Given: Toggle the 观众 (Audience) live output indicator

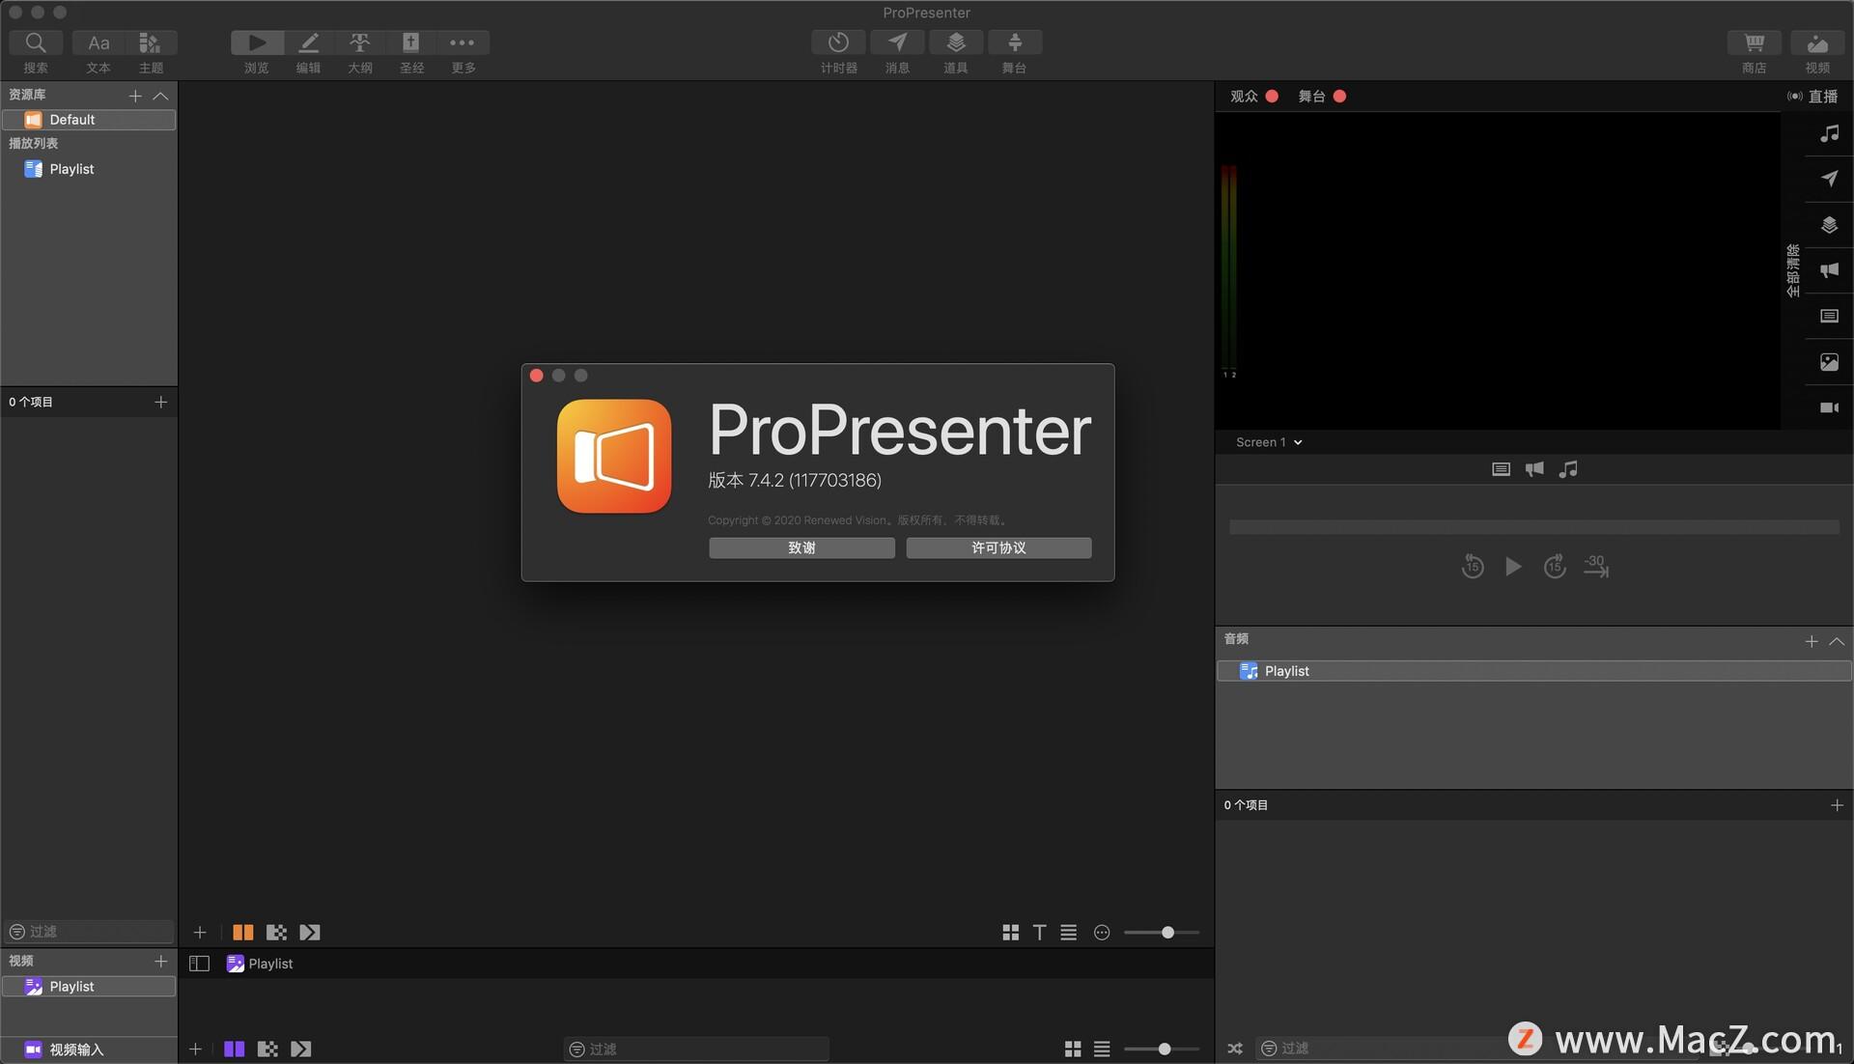Looking at the screenshot, I should point(1272,96).
